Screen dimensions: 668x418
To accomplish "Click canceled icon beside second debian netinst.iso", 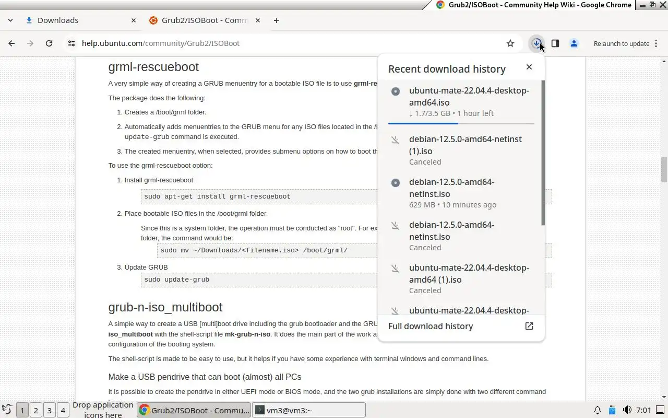I will [x=396, y=226].
